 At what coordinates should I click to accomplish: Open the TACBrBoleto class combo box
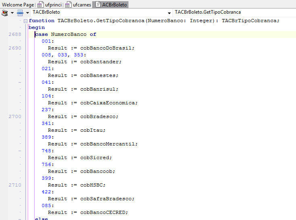pyautogui.click(x=102, y=12)
